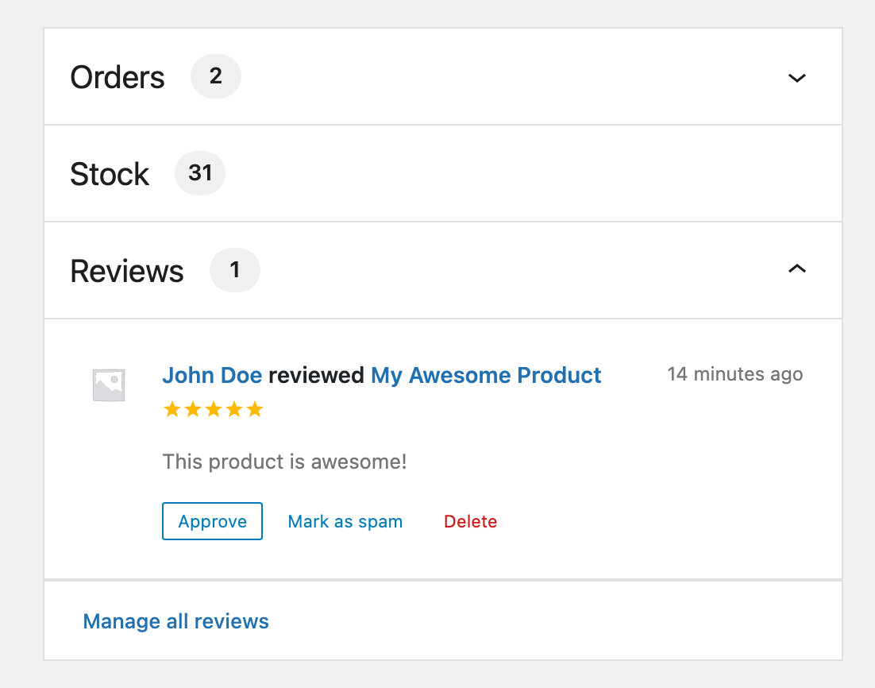Select the fifth star in the rating
Screen dimensions: 875x688
[253, 408]
